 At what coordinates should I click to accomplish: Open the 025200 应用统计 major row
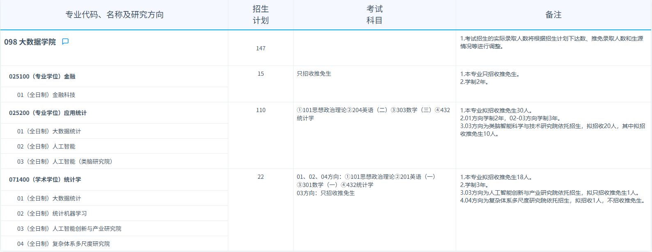48,113
